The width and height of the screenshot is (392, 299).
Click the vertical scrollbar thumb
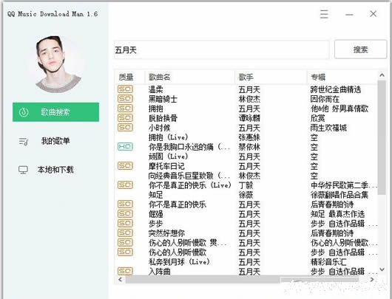[382, 137]
